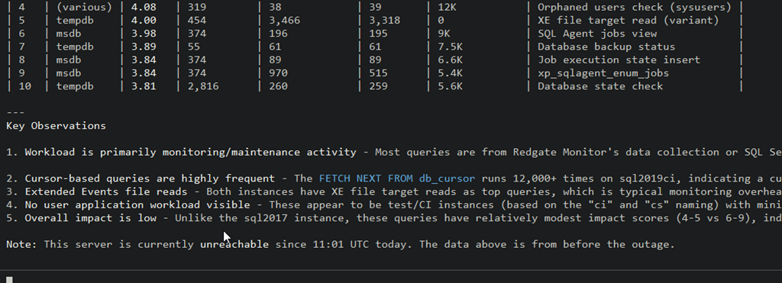Image resolution: width=782 pixels, height=283 pixels.
Task: Click the Key Observations heading
Action: pyautogui.click(x=56, y=126)
